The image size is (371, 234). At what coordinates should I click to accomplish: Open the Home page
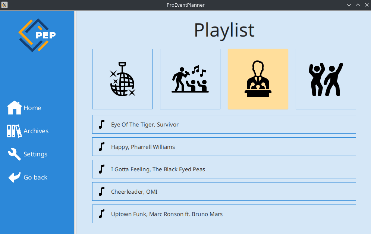pos(32,108)
